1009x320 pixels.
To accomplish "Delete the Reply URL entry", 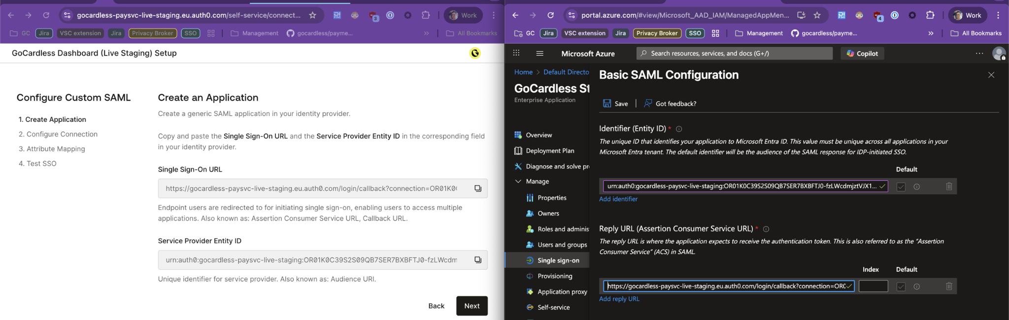I will point(948,287).
